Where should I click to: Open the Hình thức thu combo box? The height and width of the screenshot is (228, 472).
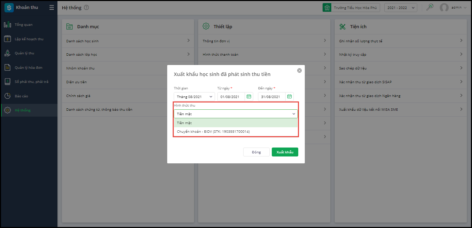click(x=236, y=114)
